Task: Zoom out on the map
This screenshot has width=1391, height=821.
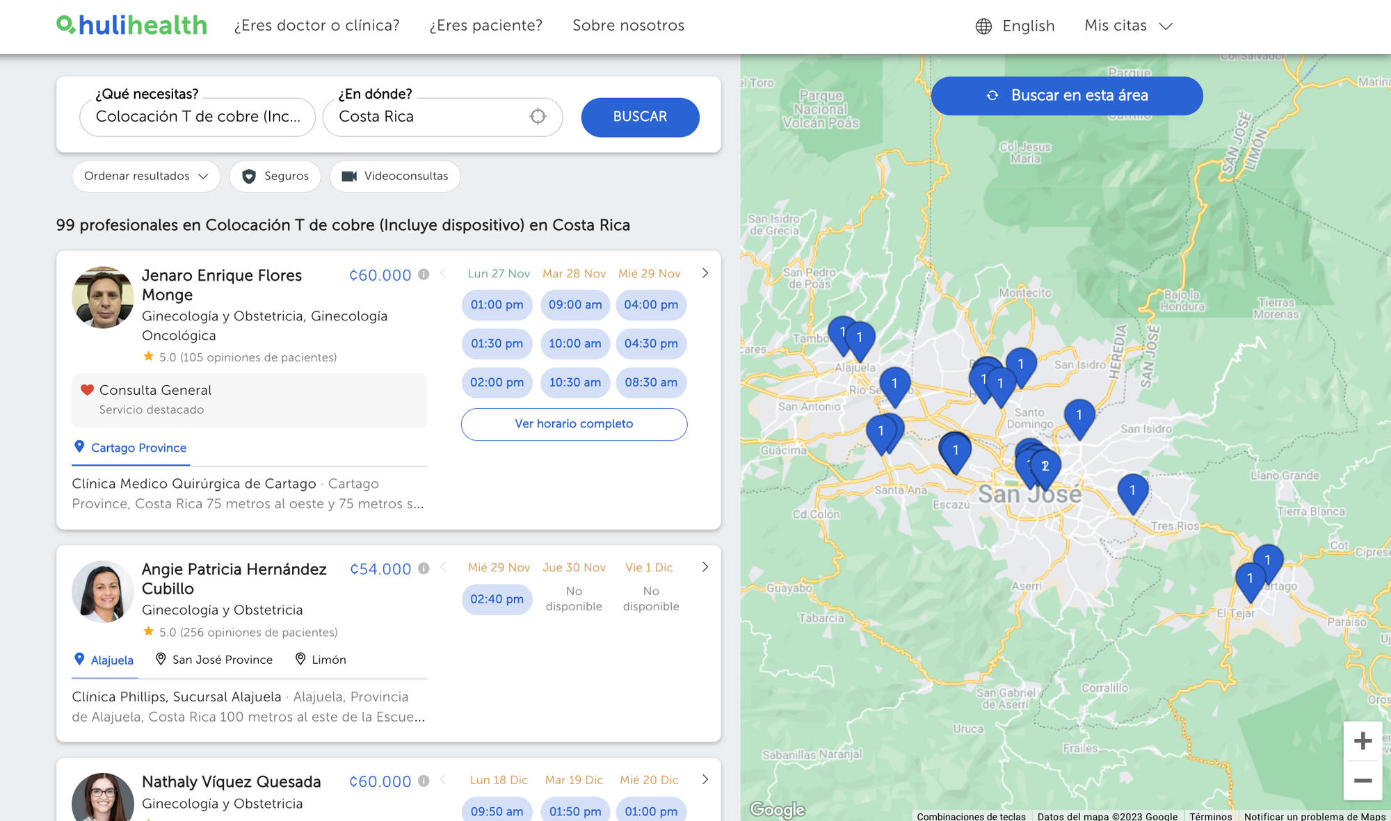Action: pyautogui.click(x=1362, y=781)
